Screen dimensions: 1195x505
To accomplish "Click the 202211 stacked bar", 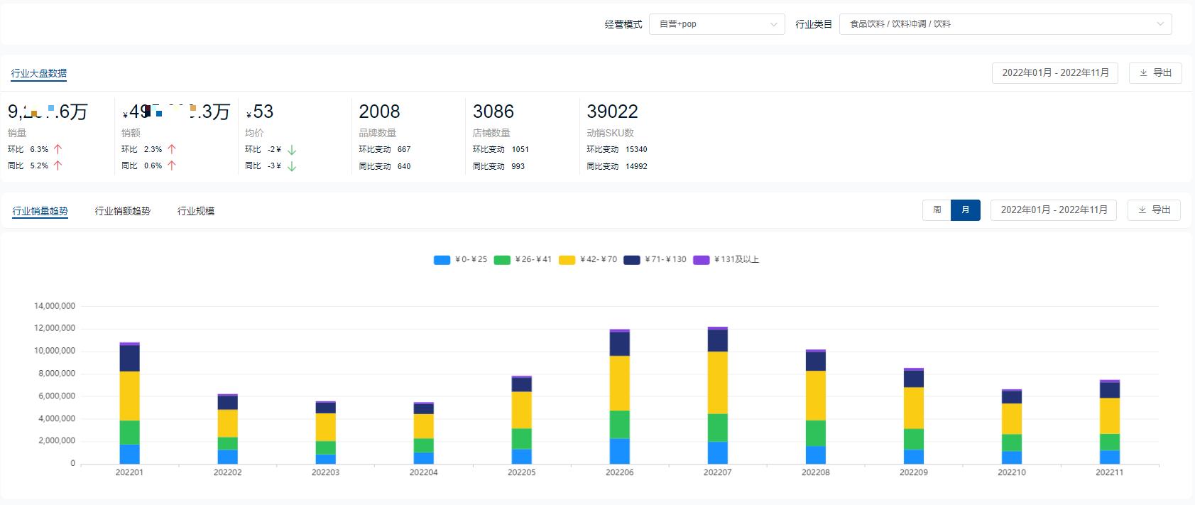I will (1109, 422).
